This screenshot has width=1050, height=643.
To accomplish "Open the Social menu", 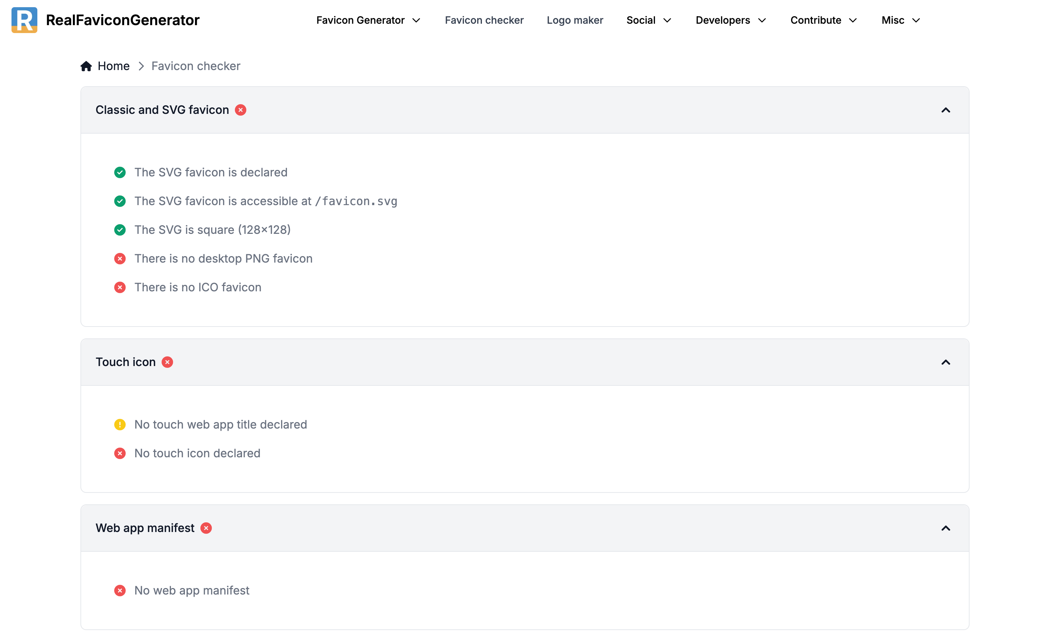I will pos(641,20).
